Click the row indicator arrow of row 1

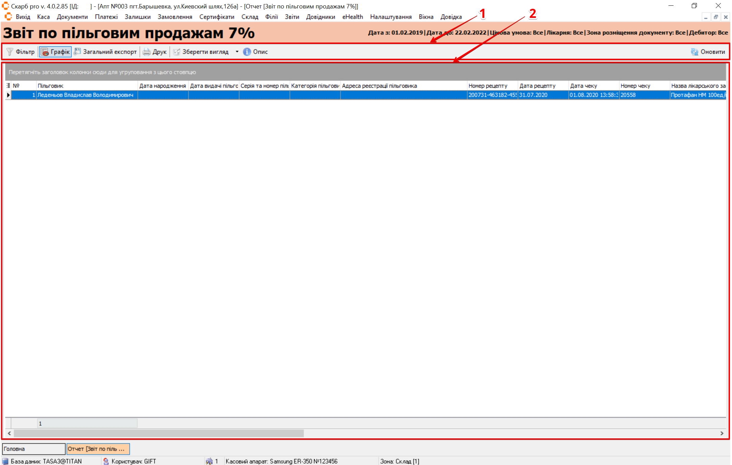(x=8, y=95)
